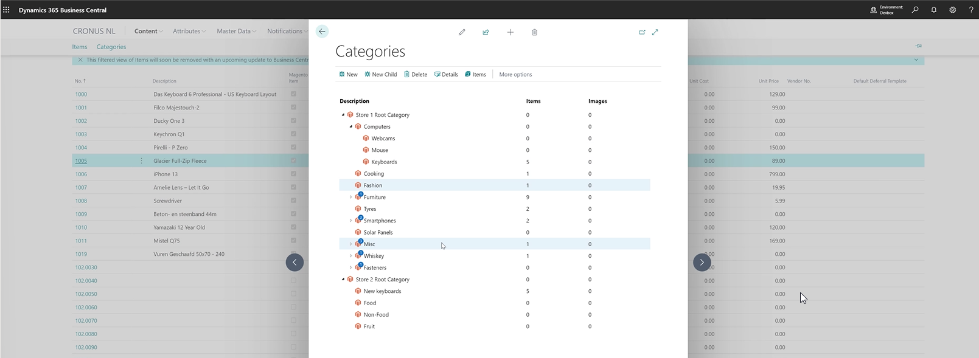This screenshot has height=358, width=979.
Task: Click the Delete action in toolbar
Action: [416, 74]
